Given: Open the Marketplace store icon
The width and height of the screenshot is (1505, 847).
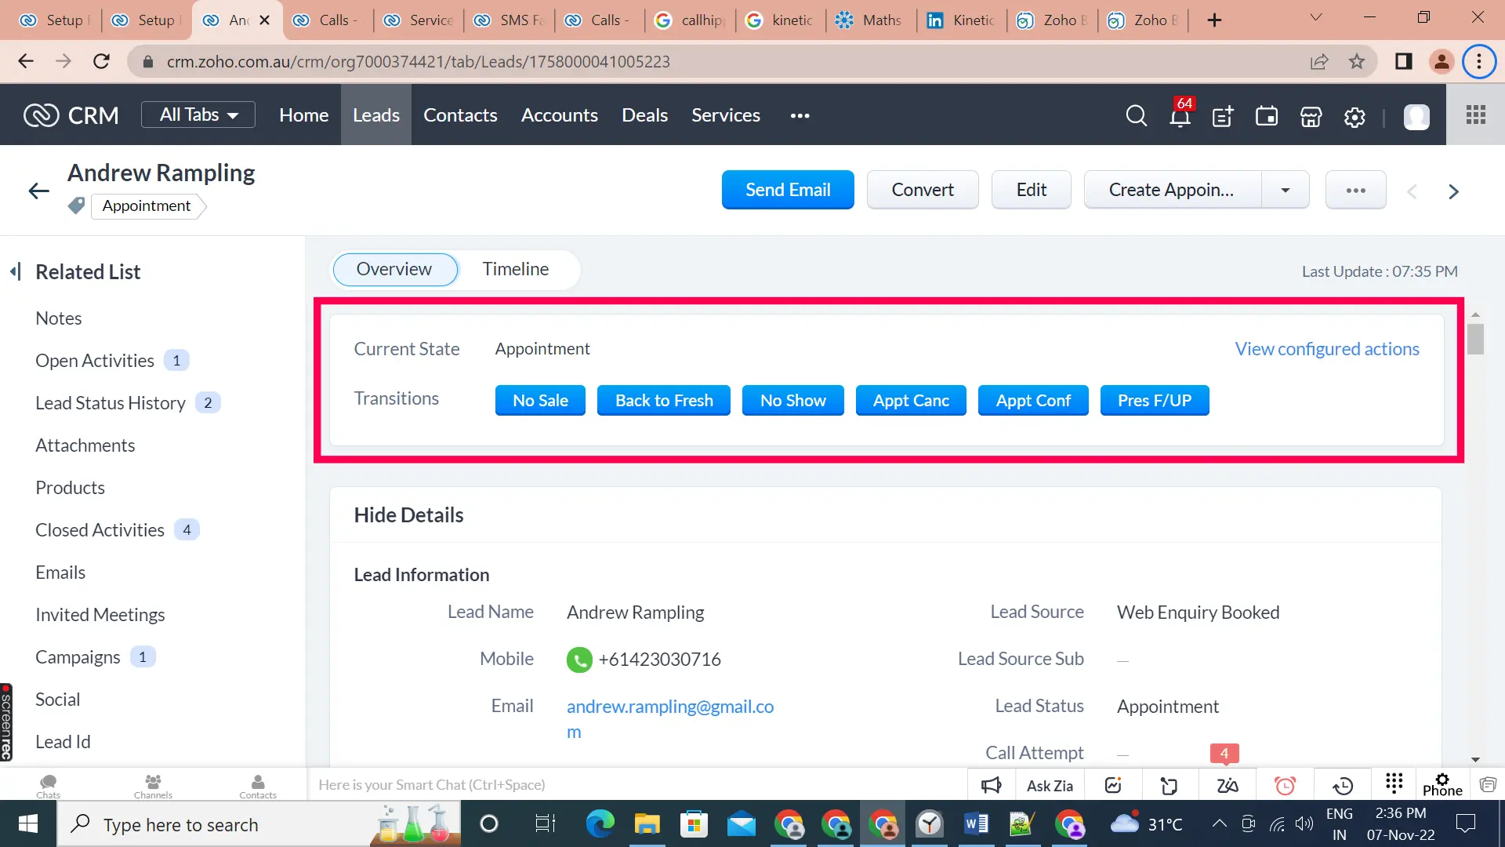Looking at the screenshot, I should pyautogui.click(x=1310, y=116).
